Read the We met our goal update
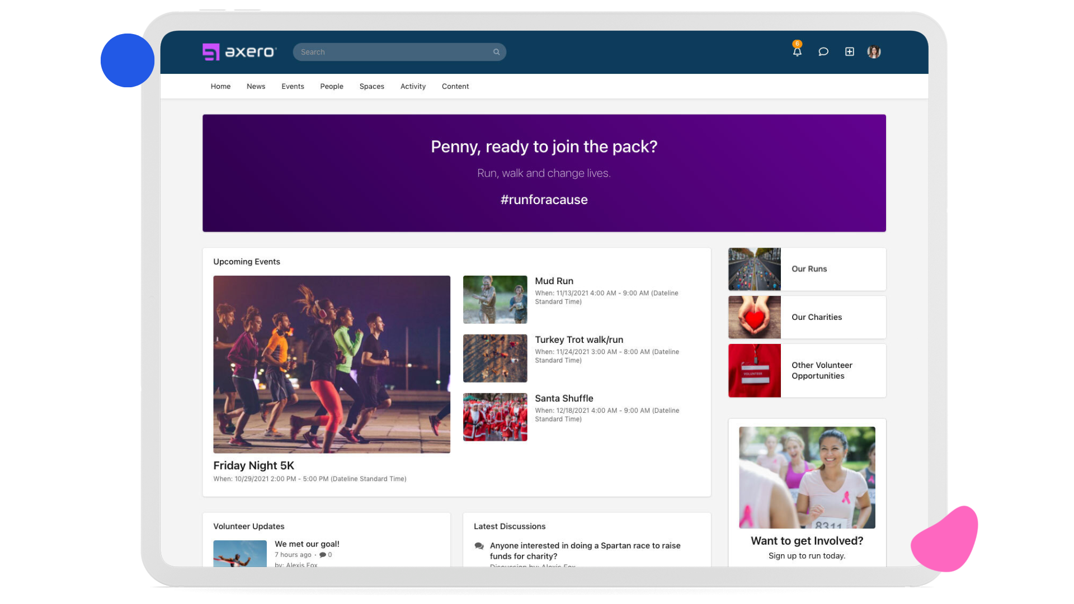The width and height of the screenshot is (1074, 604). pyautogui.click(x=307, y=544)
